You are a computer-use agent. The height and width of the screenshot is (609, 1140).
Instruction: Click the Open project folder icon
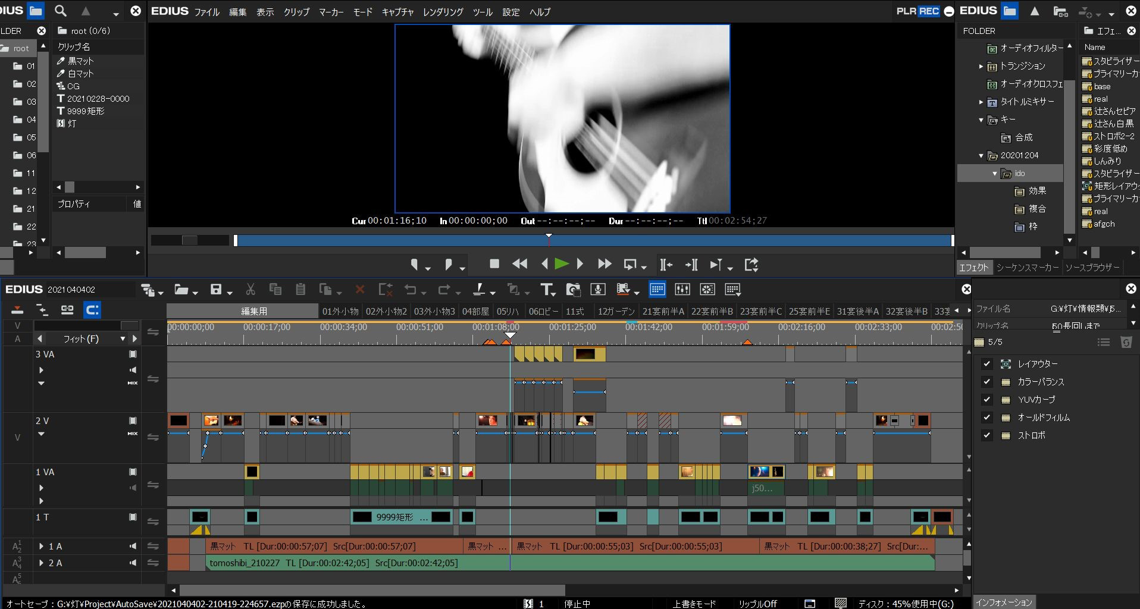click(x=181, y=290)
